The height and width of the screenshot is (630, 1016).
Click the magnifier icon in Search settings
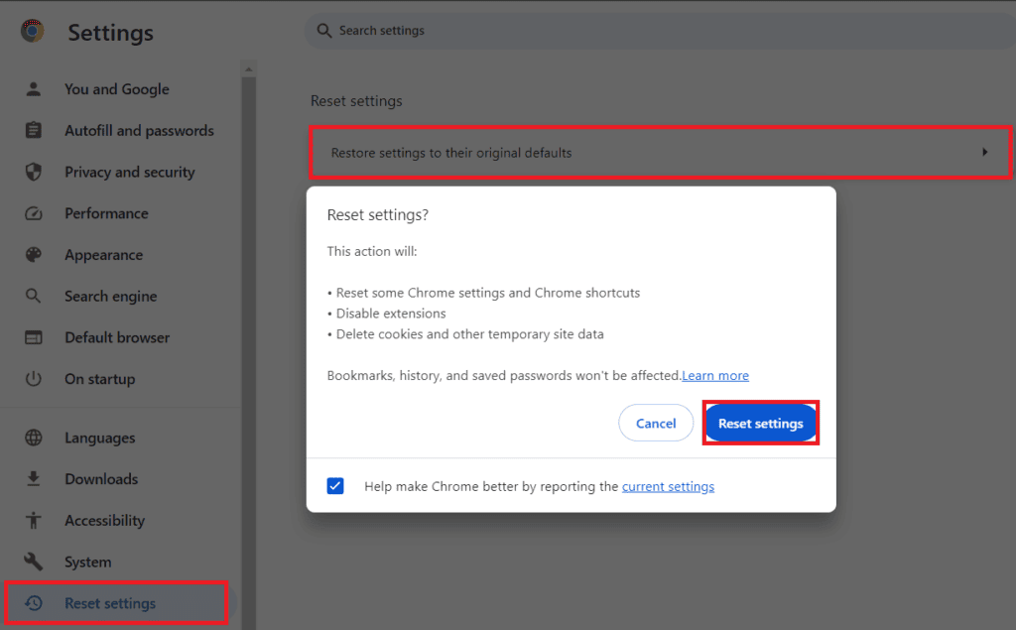[324, 31]
